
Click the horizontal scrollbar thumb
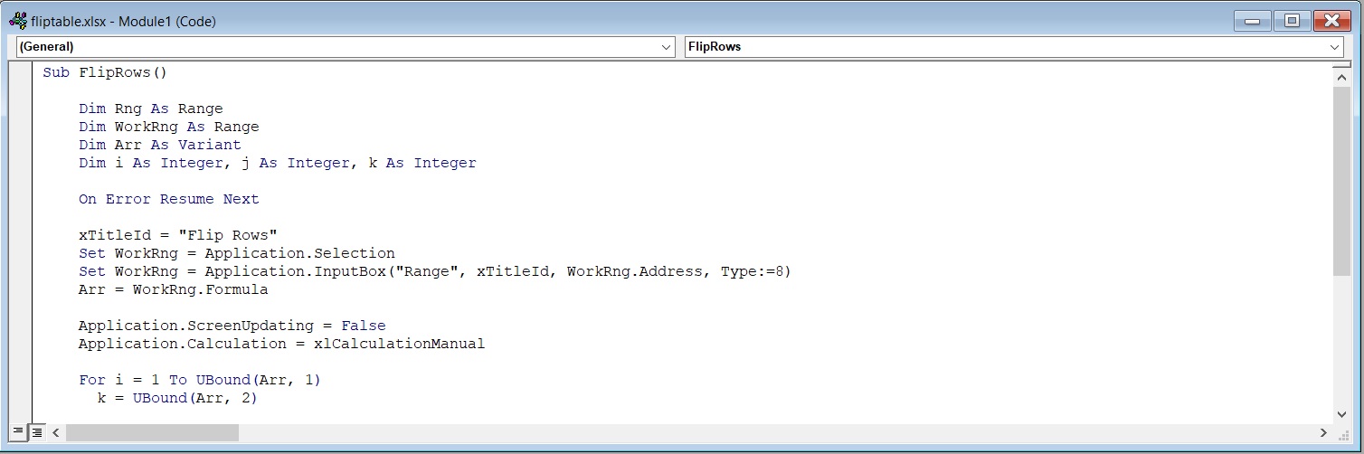point(152,433)
